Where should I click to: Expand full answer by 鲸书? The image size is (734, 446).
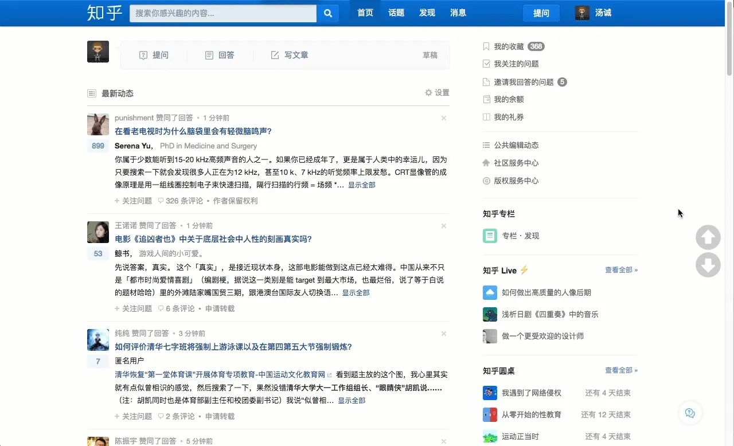[x=356, y=293]
